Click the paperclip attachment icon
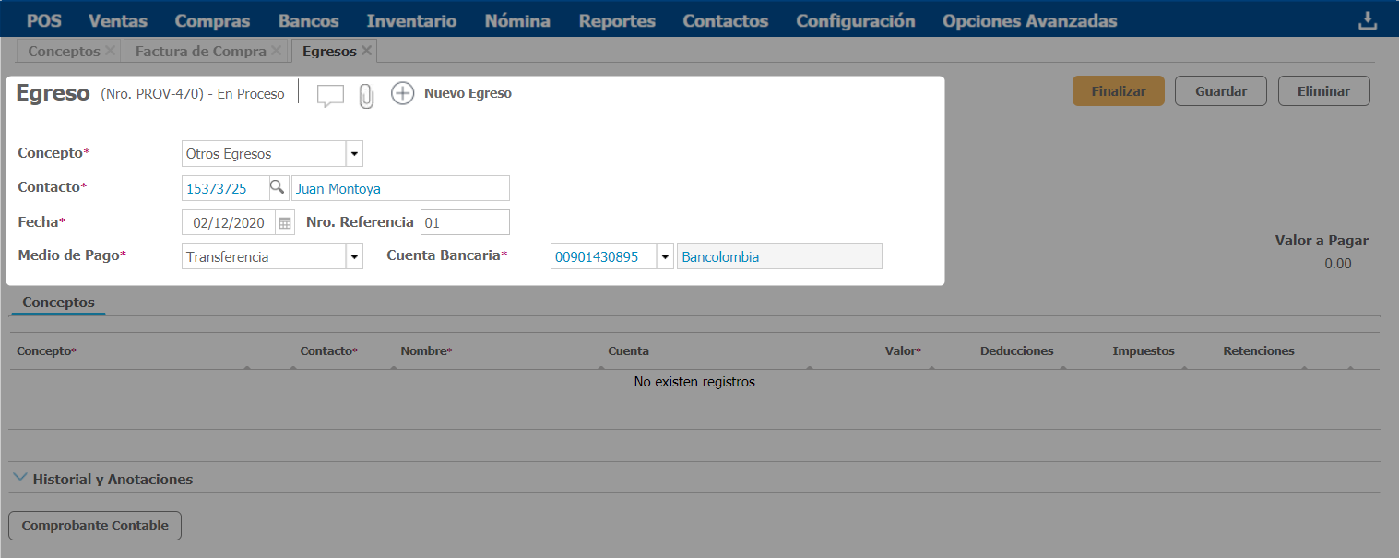Image resolution: width=1399 pixels, height=558 pixels. pyautogui.click(x=366, y=96)
